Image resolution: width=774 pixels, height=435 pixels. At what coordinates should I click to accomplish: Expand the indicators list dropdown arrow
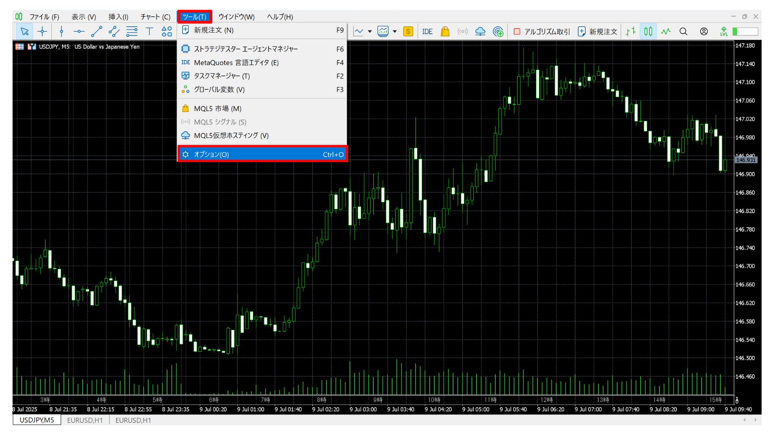(395, 31)
